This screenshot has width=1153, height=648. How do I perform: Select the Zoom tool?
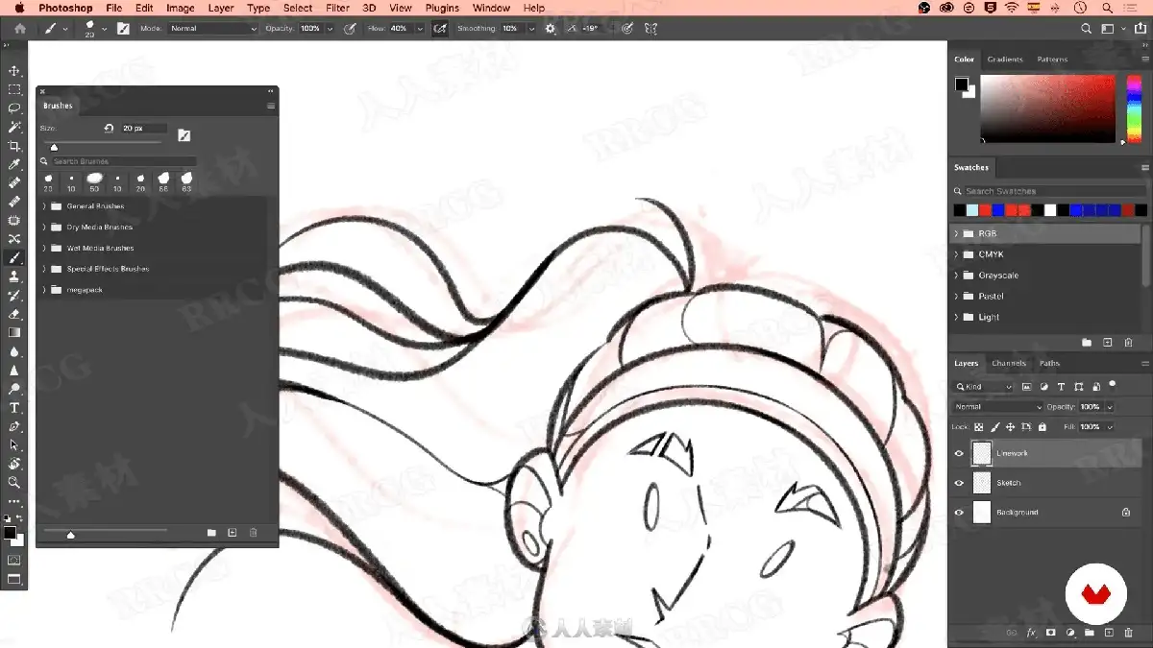tap(14, 483)
